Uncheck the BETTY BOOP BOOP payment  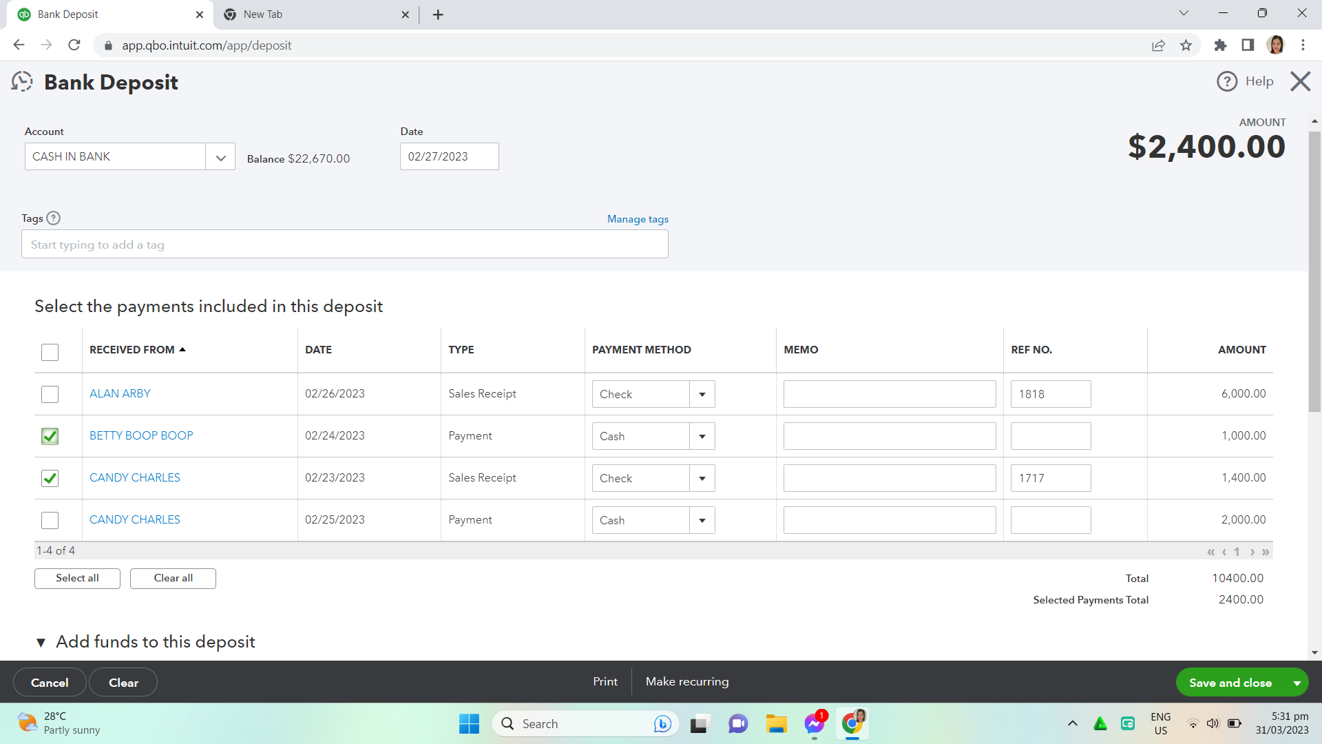(50, 436)
